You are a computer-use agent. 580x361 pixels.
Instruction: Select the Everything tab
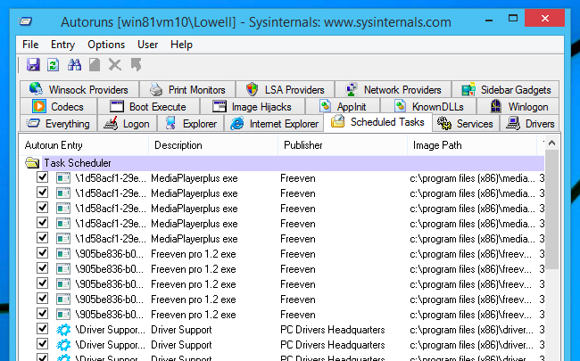(x=58, y=123)
